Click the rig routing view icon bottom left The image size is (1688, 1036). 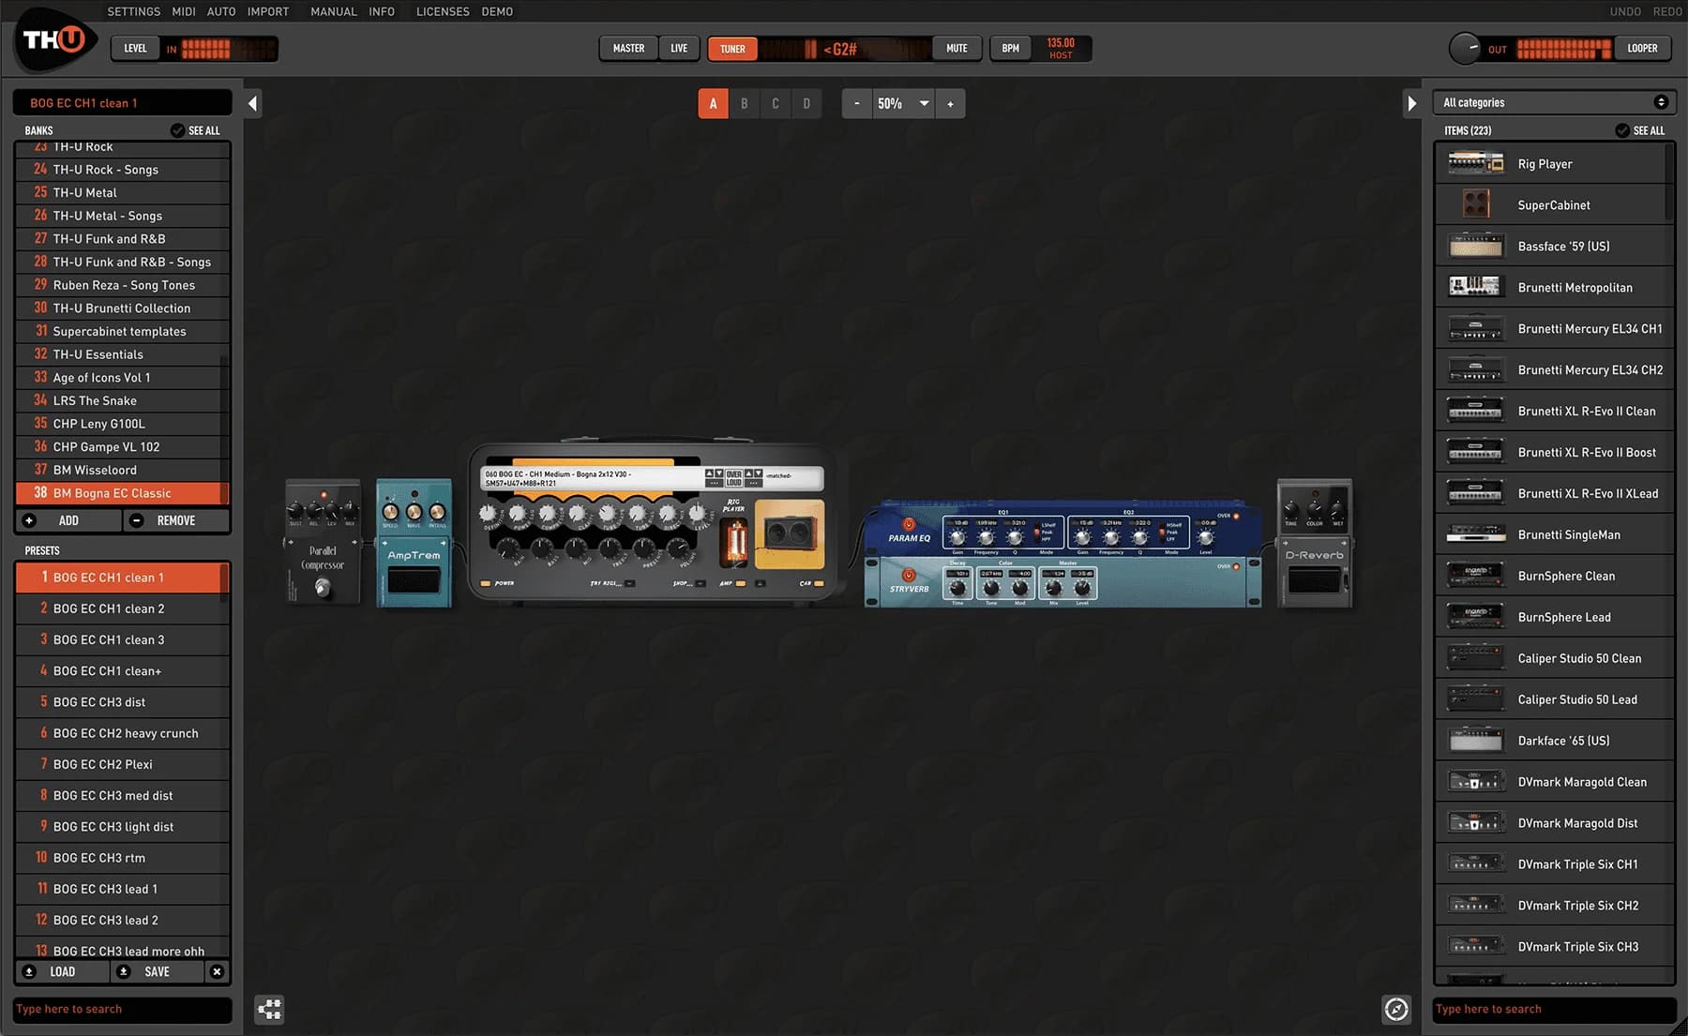point(269,1010)
